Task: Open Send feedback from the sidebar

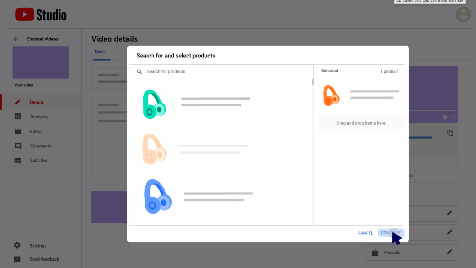Action: point(18,259)
